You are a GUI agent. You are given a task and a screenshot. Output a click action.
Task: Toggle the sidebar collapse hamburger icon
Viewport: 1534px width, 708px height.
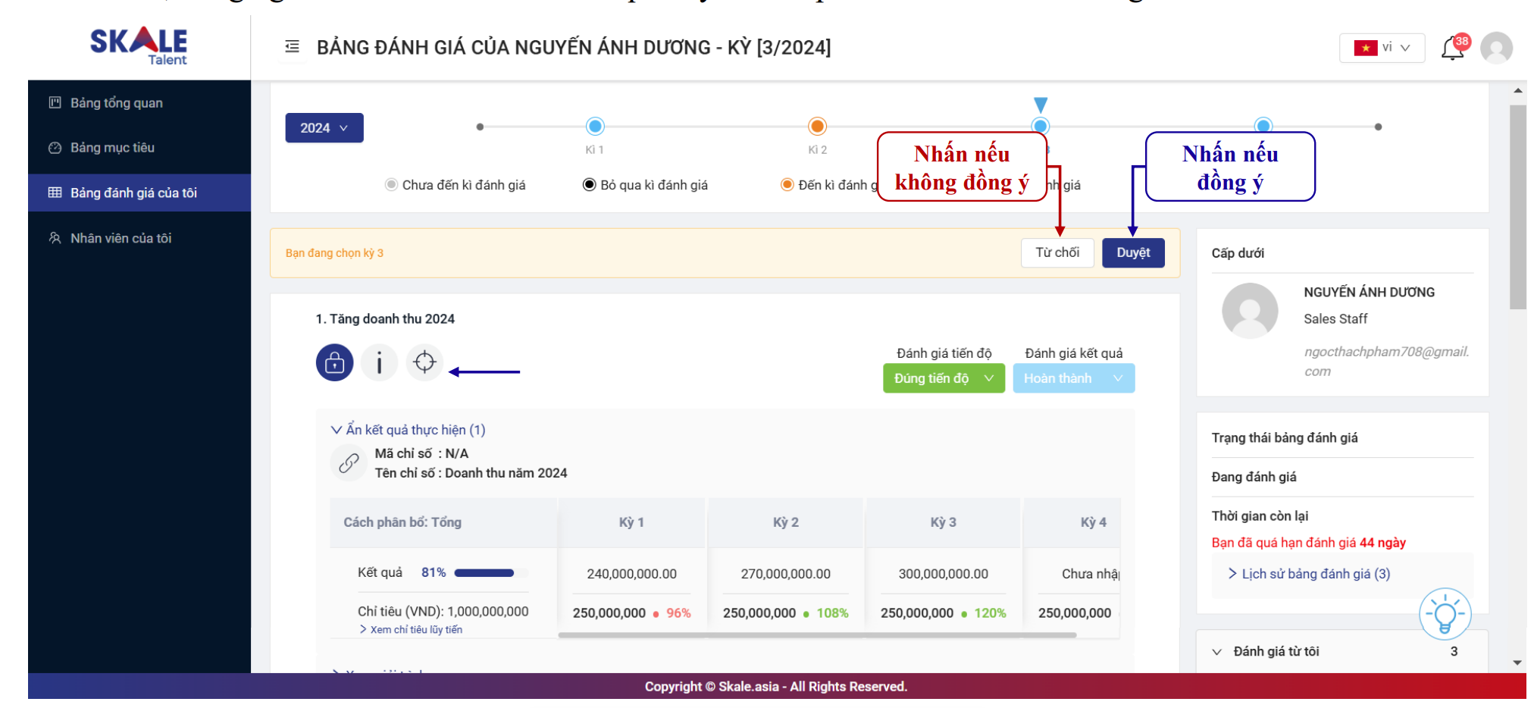tap(292, 47)
